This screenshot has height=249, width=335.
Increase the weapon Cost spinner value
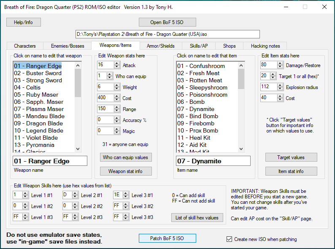coord(117,96)
